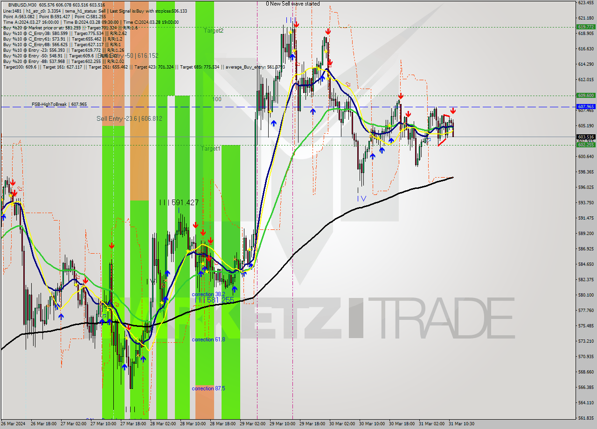Select the 'Point A:563.082' info line

55,16
